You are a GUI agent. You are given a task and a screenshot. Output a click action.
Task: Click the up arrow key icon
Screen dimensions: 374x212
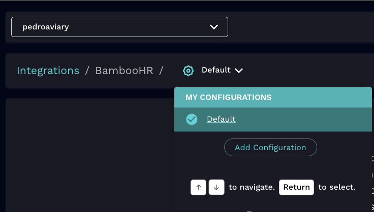click(x=198, y=187)
